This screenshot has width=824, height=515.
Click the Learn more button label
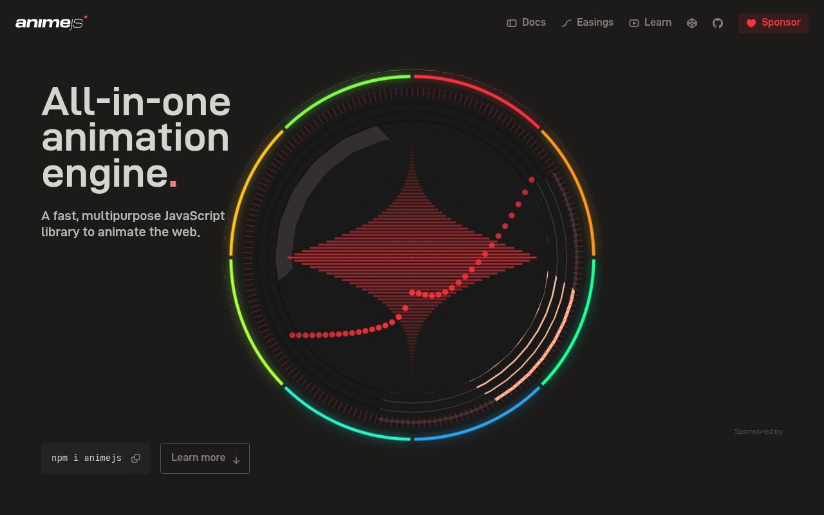point(198,458)
